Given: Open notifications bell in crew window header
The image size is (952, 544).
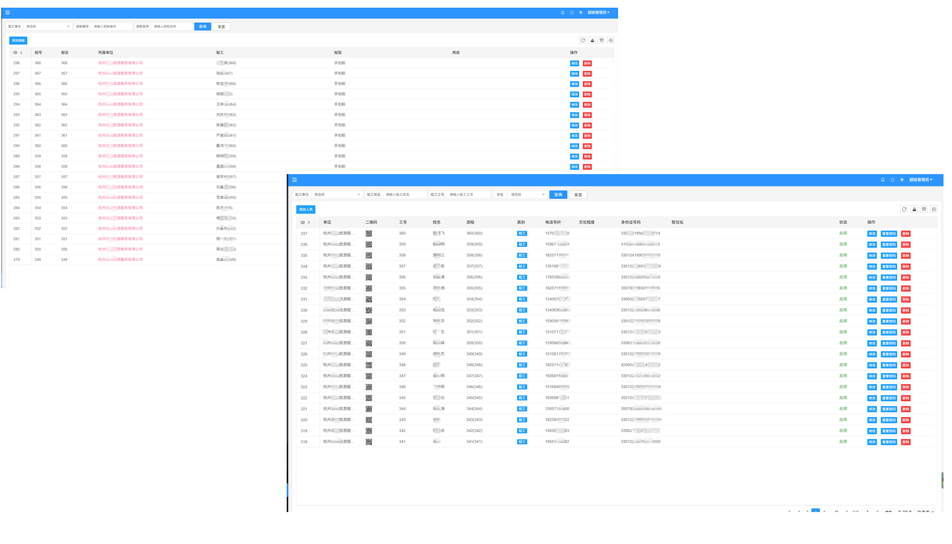Looking at the screenshot, I should point(883,180).
